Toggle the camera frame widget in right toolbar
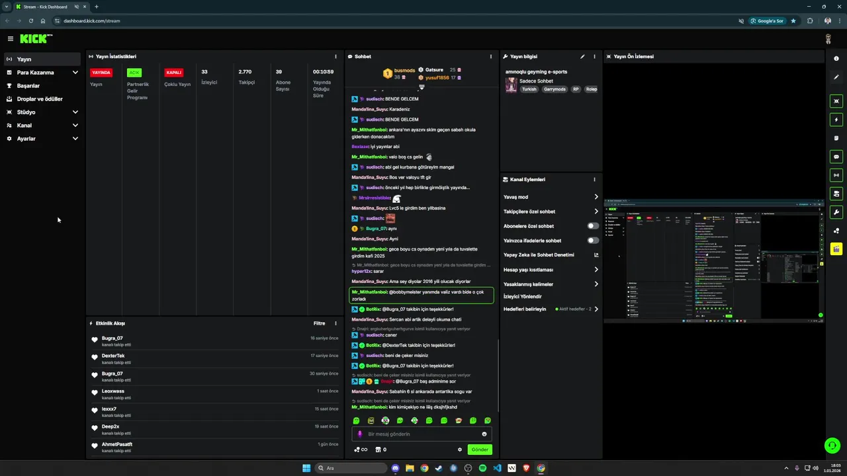This screenshot has height=476, width=847. pyautogui.click(x=836, y=101)
